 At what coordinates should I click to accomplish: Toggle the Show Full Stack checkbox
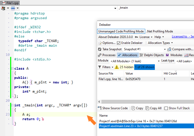point(166,108)
